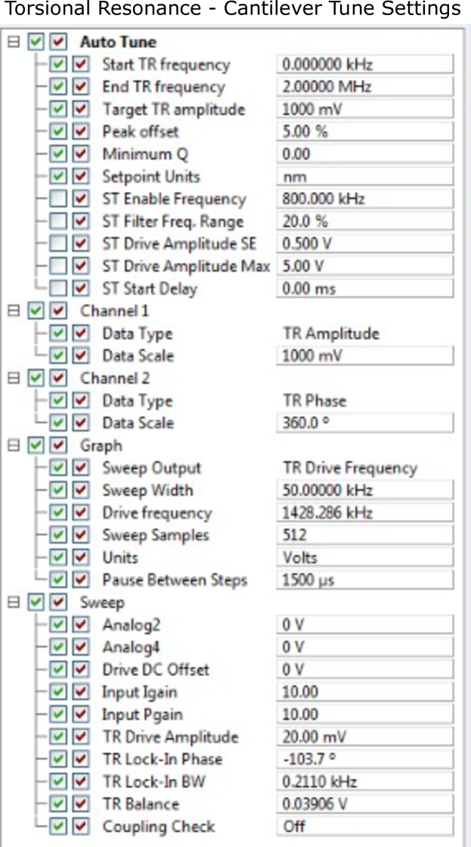
Task: Edit Input Pgain 10.00 field
Action: pos(365,715)
